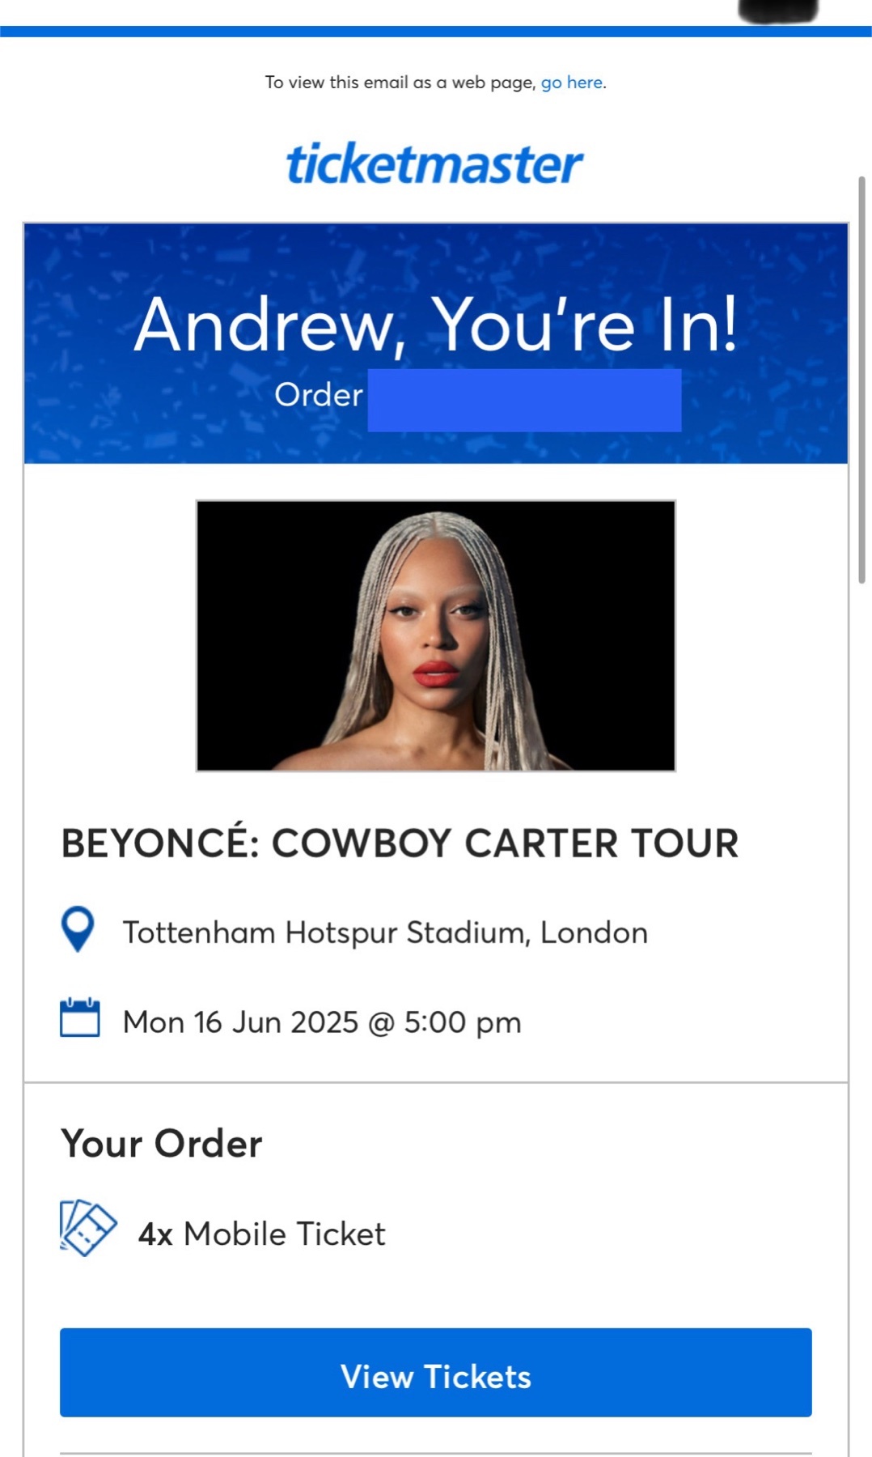Select the mobile ticket stub icon

pos(88,1228)
